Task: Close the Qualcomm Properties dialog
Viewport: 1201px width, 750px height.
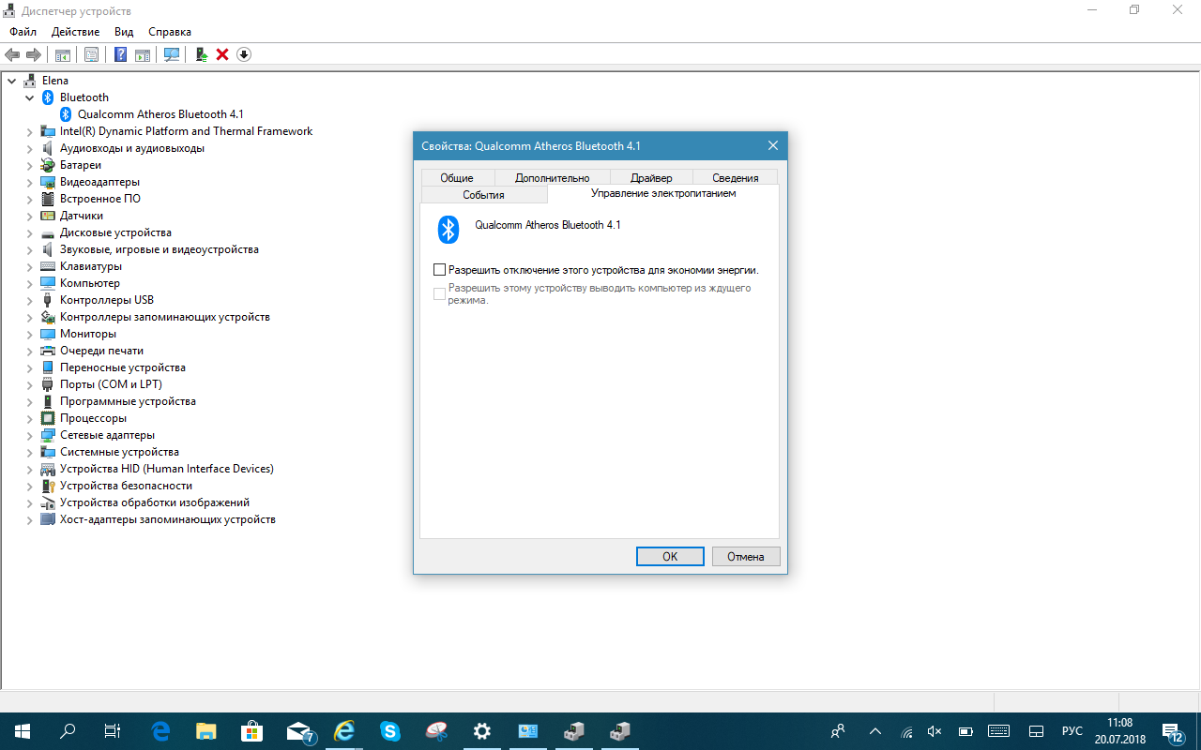Action: click(773, 146)
